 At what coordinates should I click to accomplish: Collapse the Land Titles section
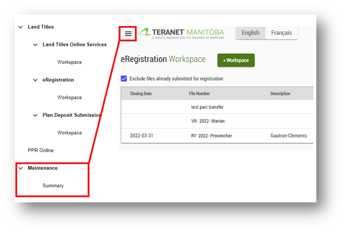(x=21, y=27)
